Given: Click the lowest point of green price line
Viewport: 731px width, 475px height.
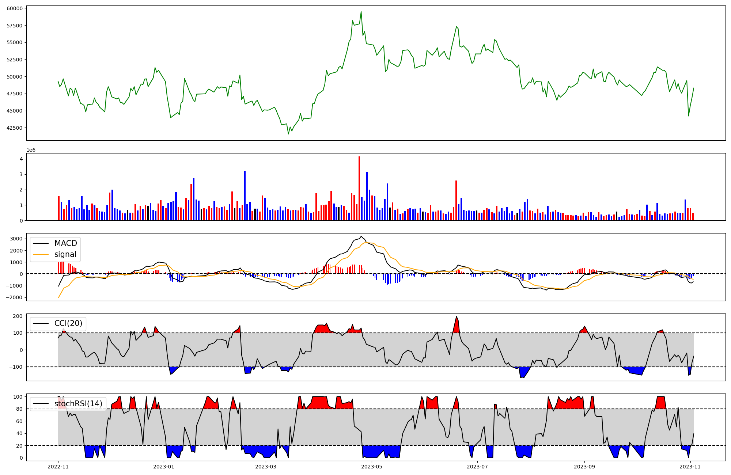Looking at the screenshot, I should 288,134.
